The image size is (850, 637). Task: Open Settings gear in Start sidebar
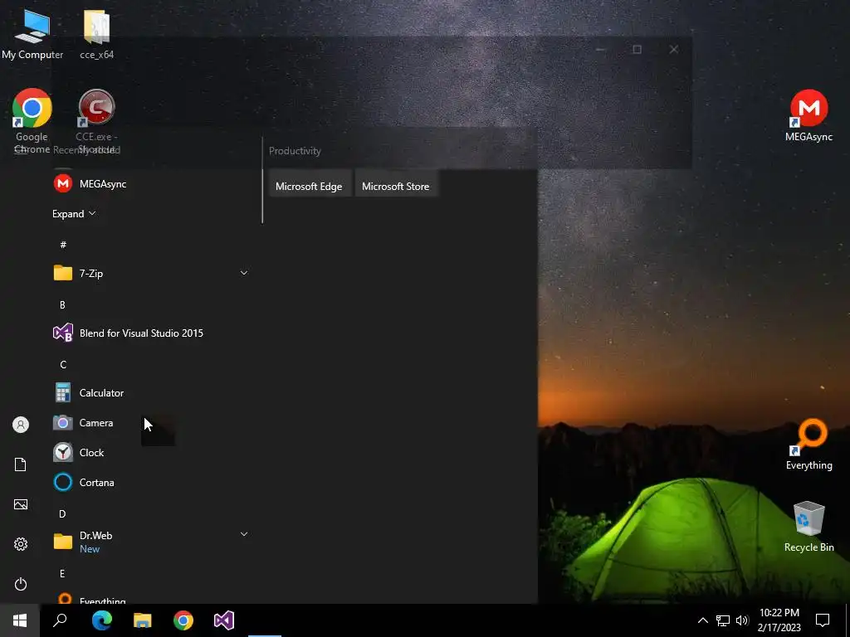point(21,544)
